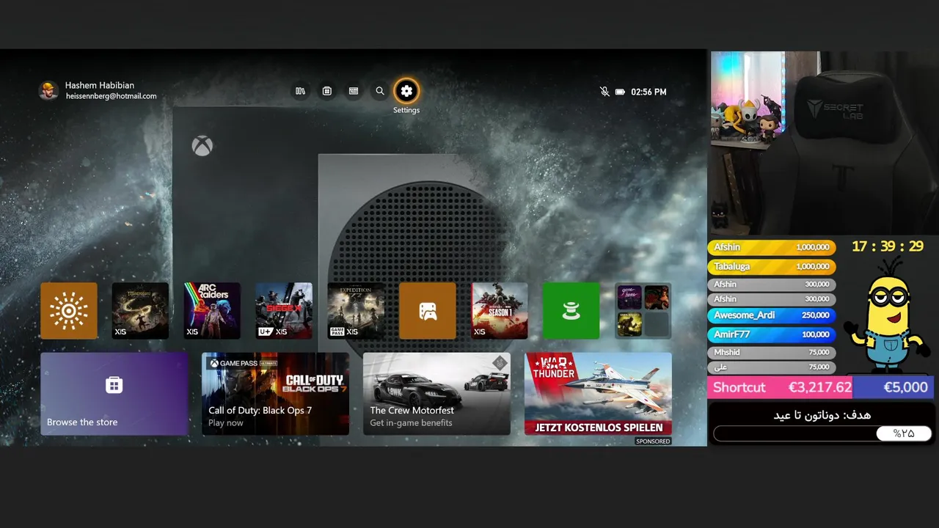
Task: Click the diamond badge on Crew Motorfest card
Action: pos(500,363)
